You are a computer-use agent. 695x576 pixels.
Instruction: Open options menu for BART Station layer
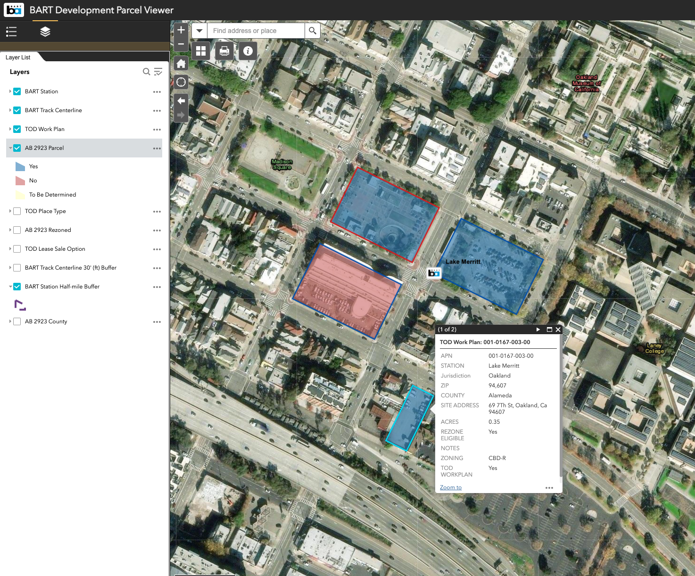click(157, 92)
